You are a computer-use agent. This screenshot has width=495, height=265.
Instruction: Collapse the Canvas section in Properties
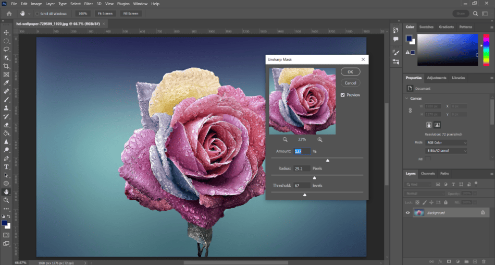click(406, 99)
